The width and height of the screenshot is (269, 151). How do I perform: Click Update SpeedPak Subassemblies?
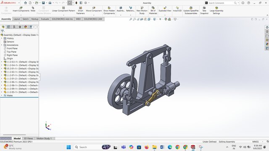(191, 10)
